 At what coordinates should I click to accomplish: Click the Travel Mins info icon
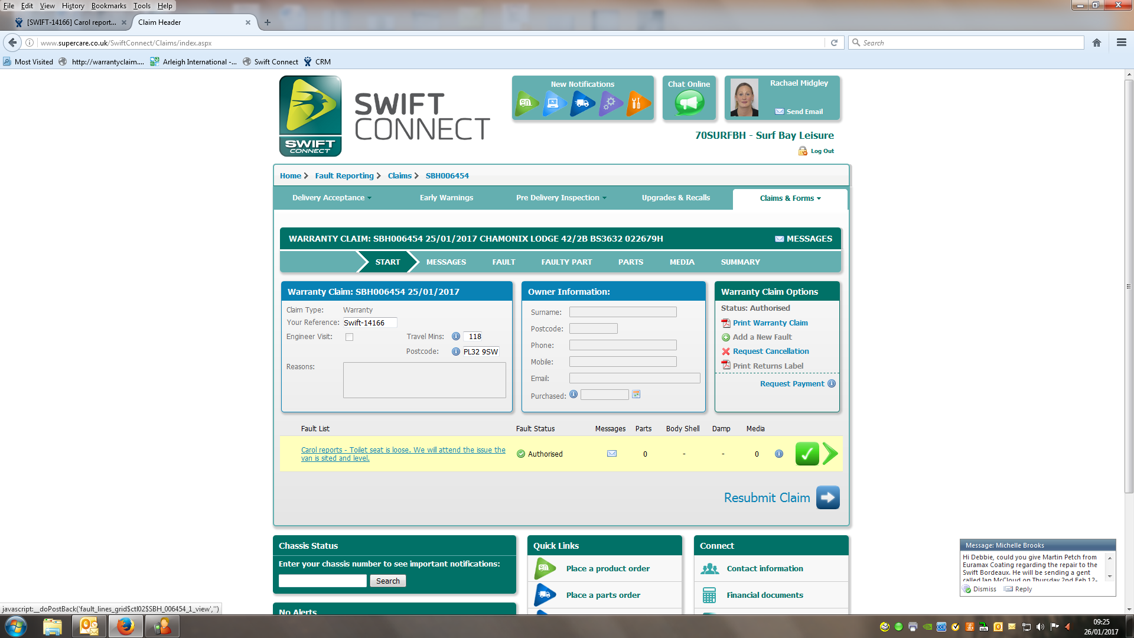[456, 337]
